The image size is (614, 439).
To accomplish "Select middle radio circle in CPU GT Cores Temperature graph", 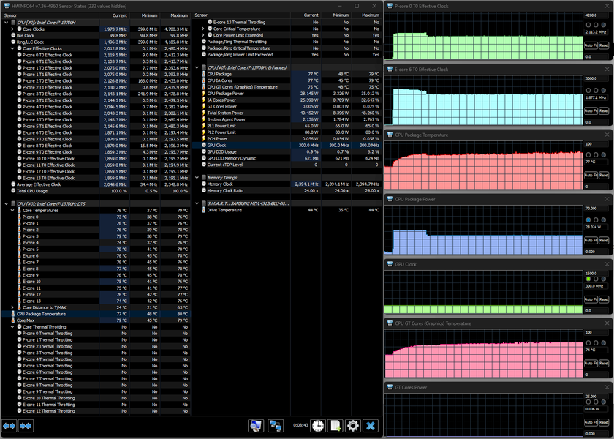I will click(596, 343).
